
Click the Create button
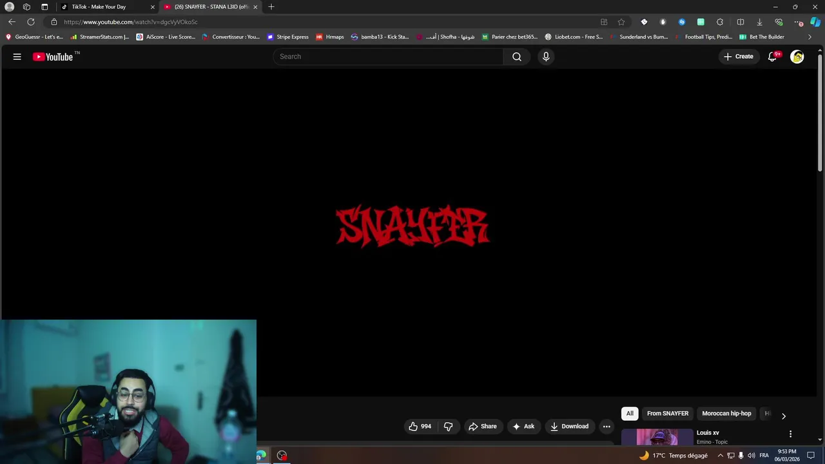pos(739,57)
